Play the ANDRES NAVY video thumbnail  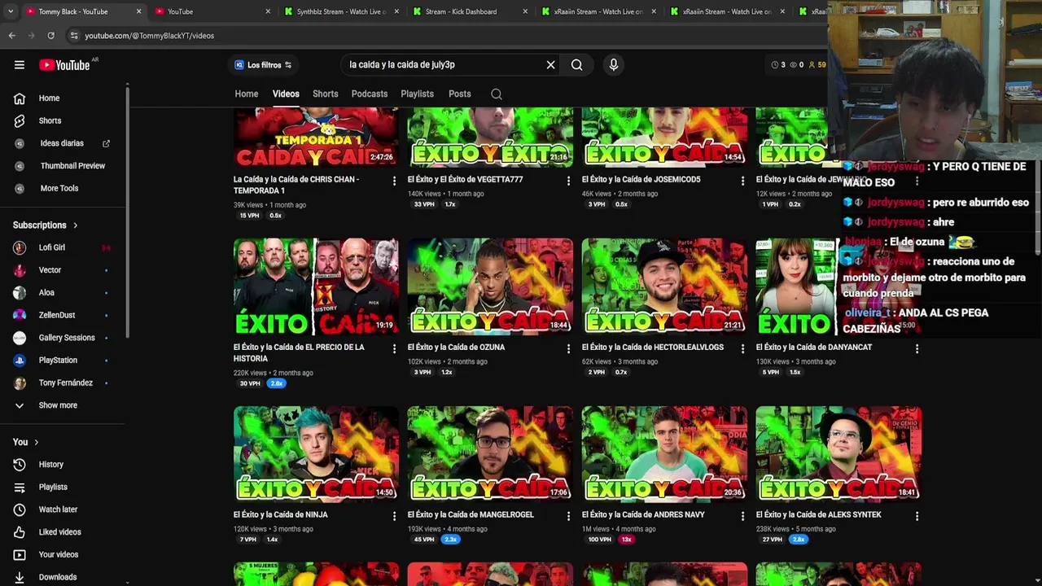[664, 454]
